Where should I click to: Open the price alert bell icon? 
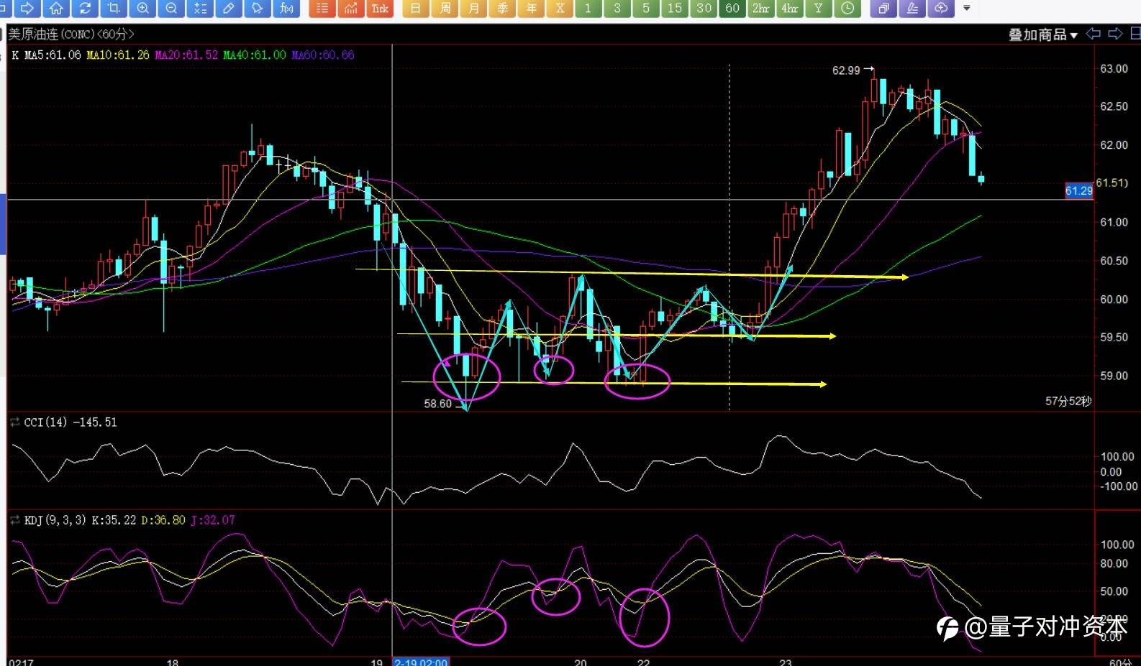pyautogui.click(x=258, y=8)
